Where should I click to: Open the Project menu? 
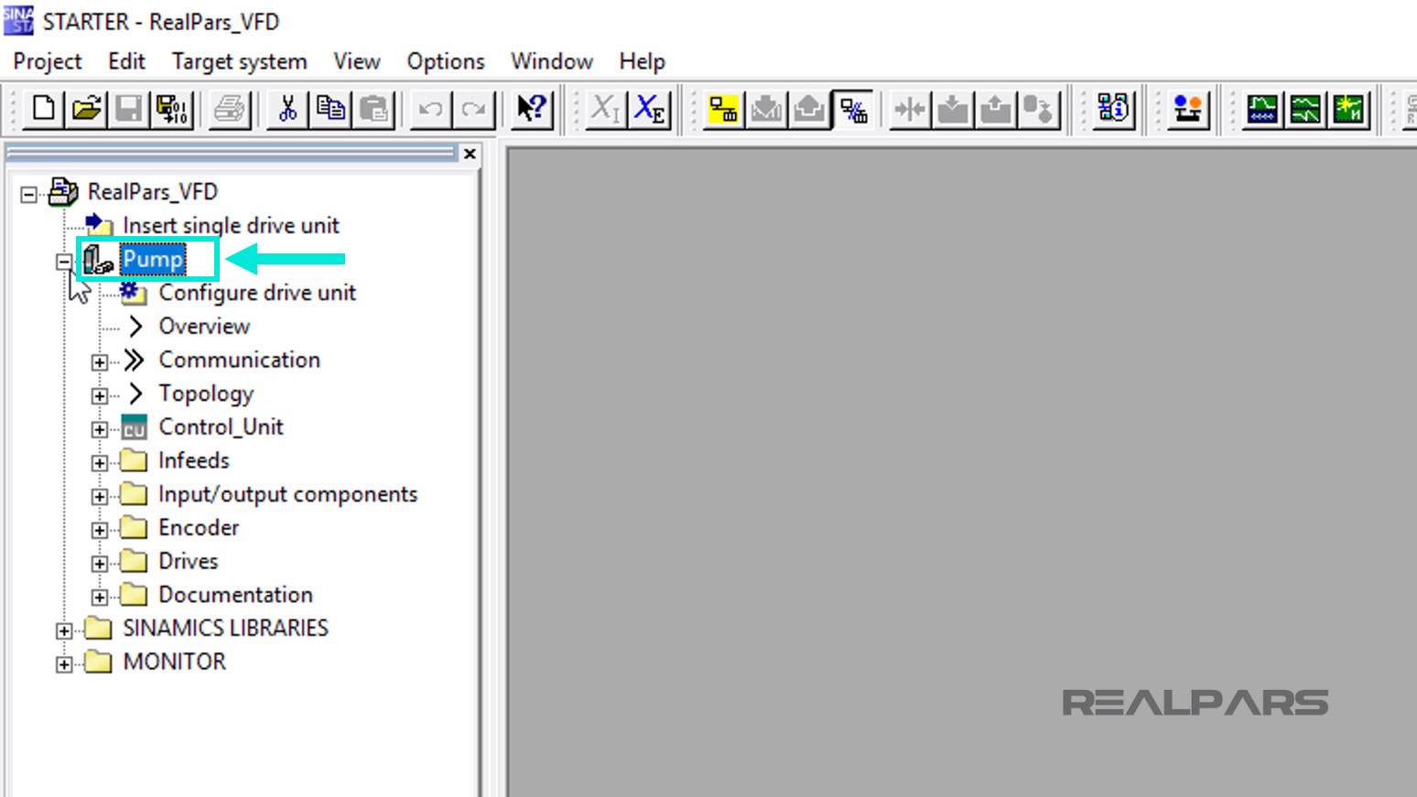(48, 61)
